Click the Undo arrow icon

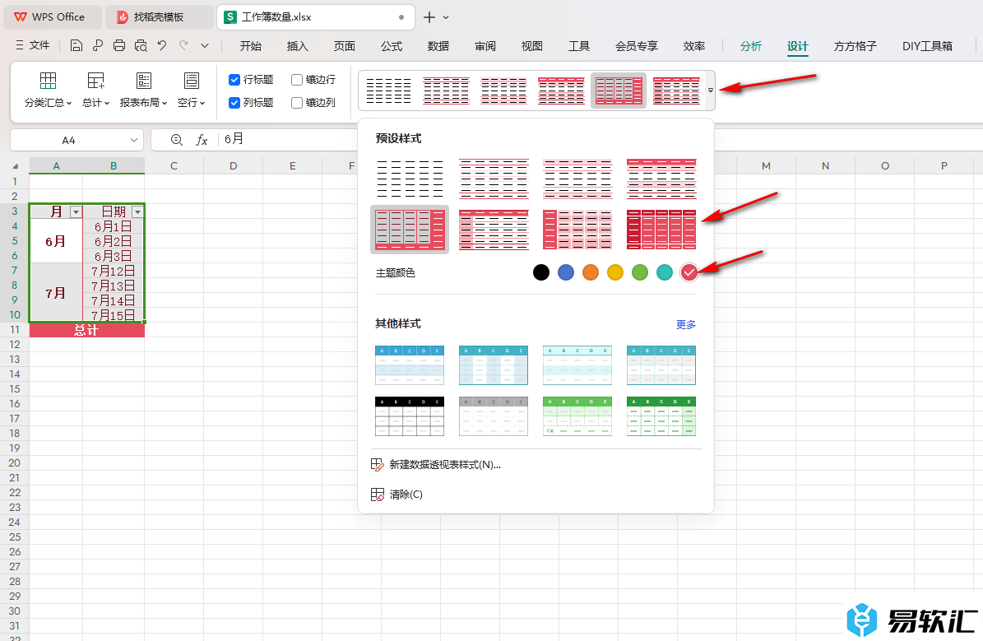[x=162, y=45]
